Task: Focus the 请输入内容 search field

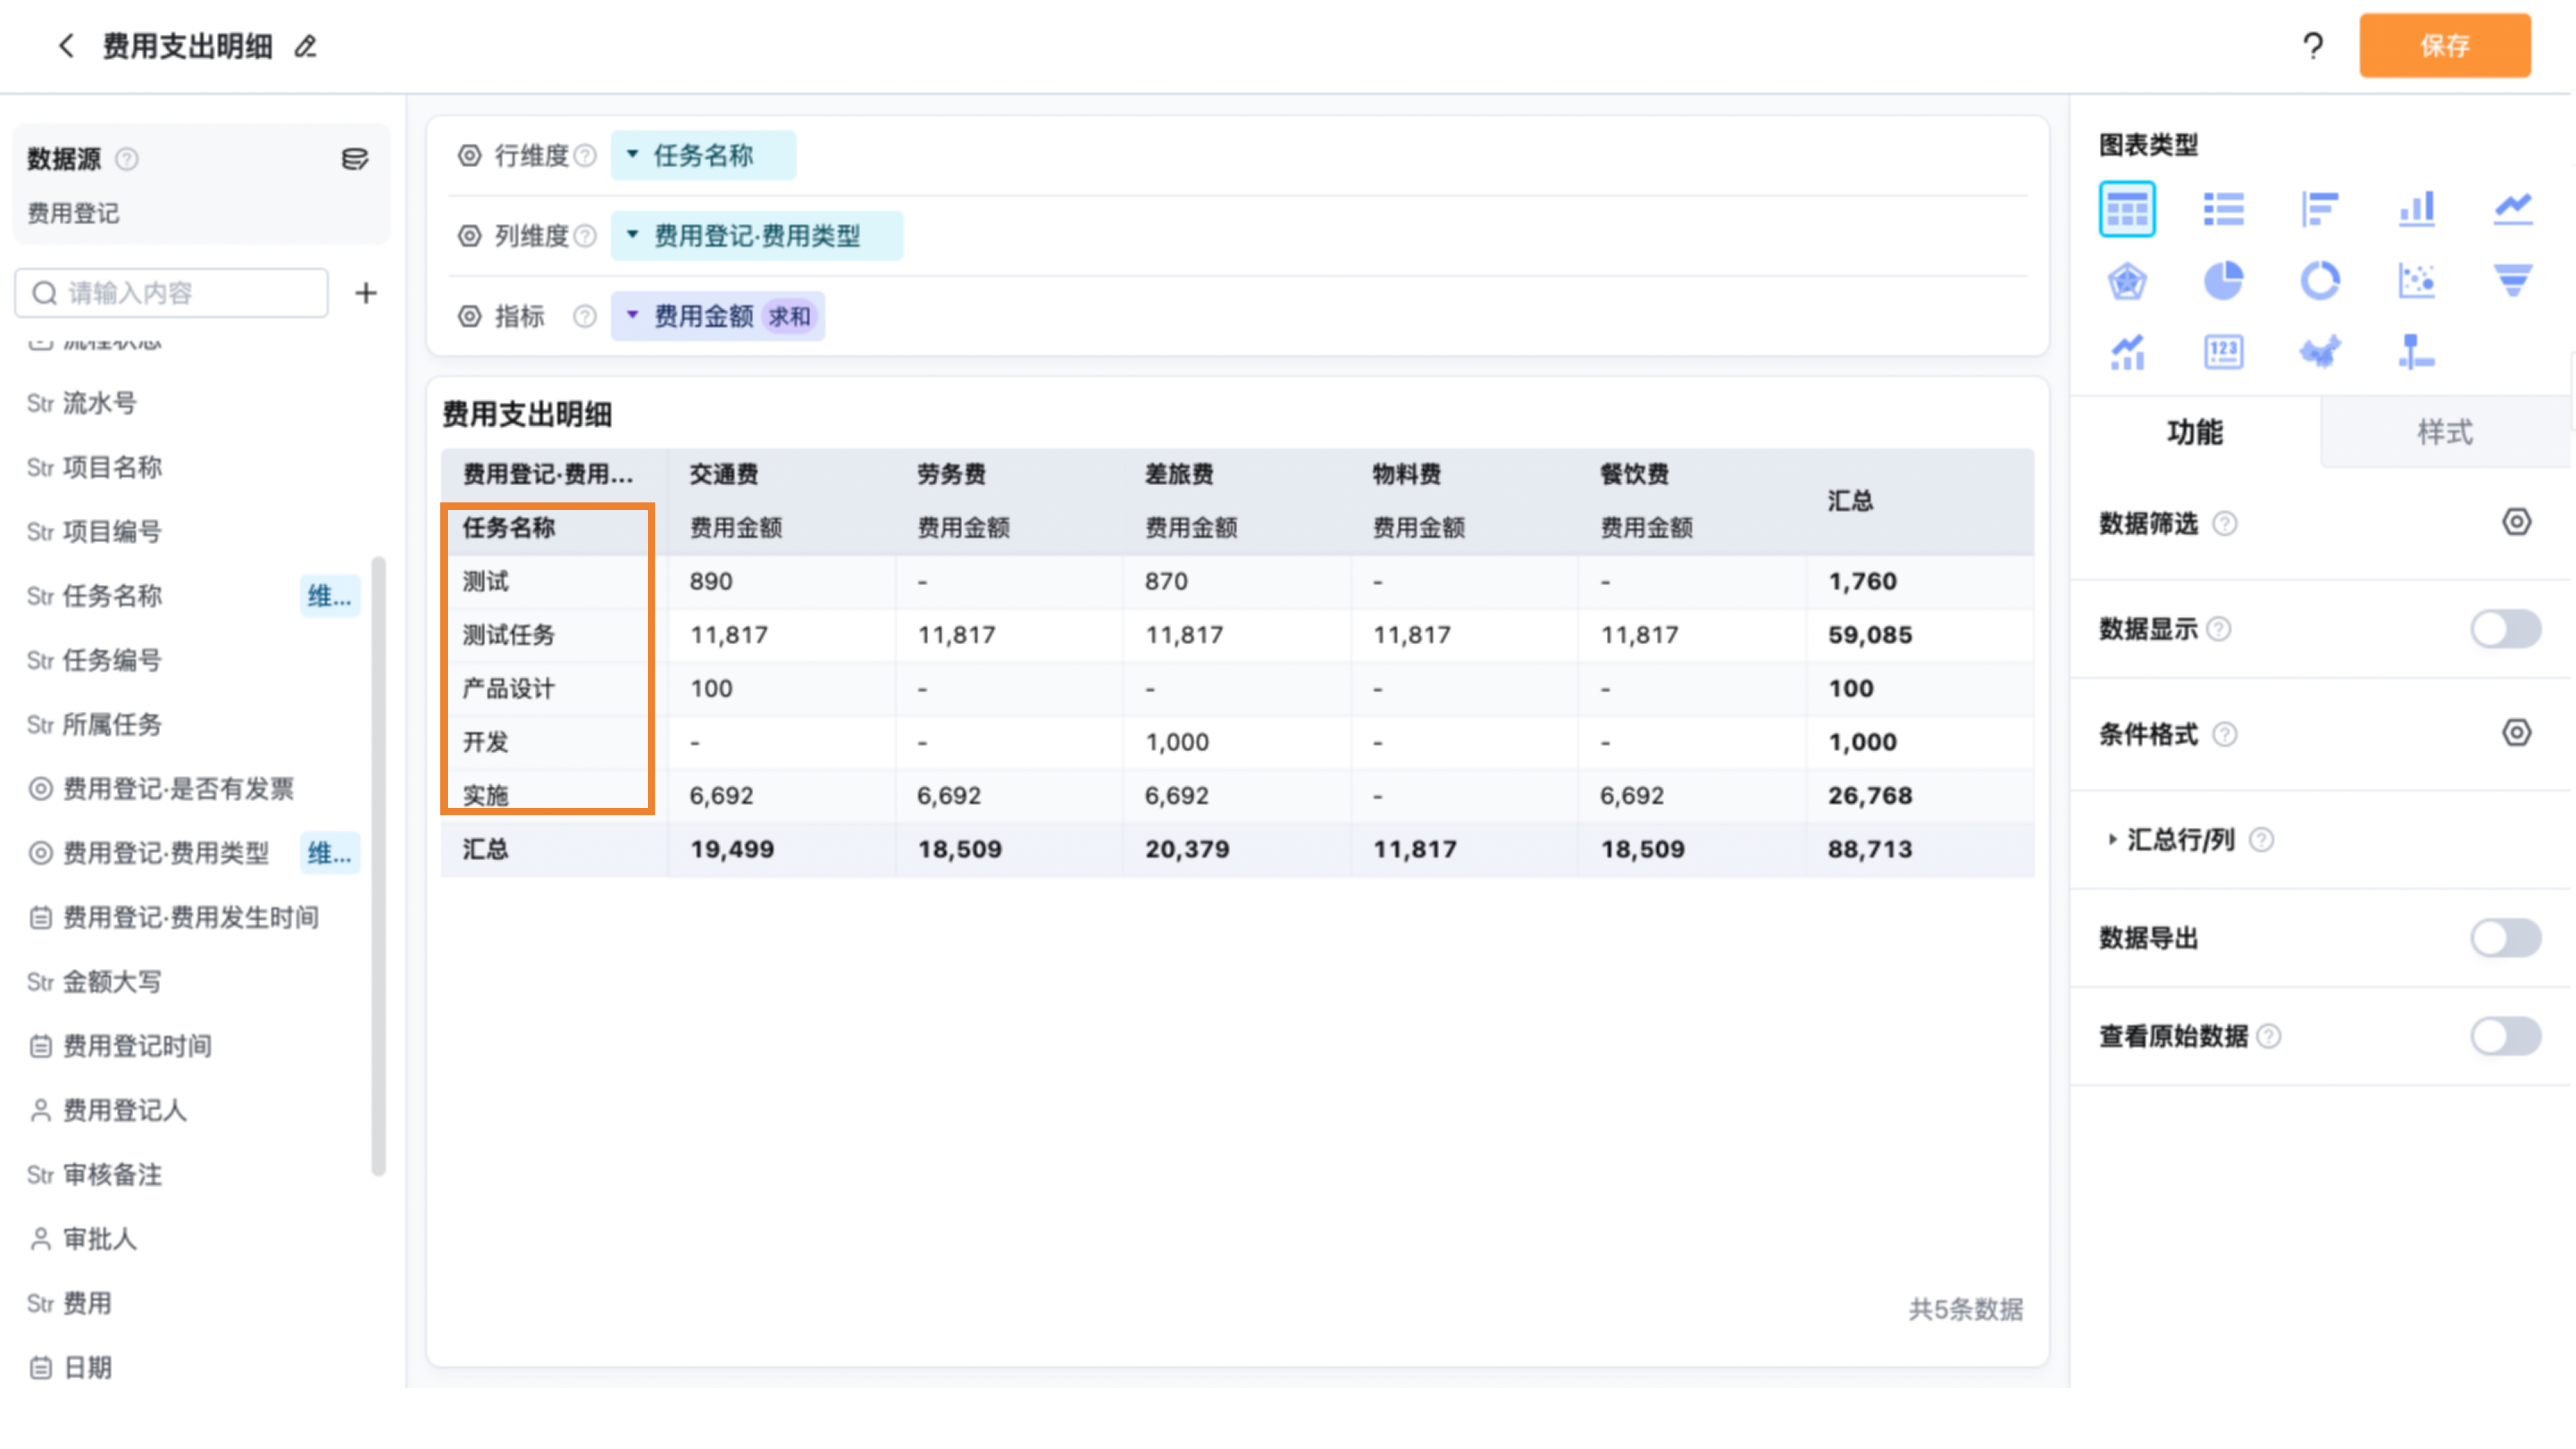Action: (172, 293)
